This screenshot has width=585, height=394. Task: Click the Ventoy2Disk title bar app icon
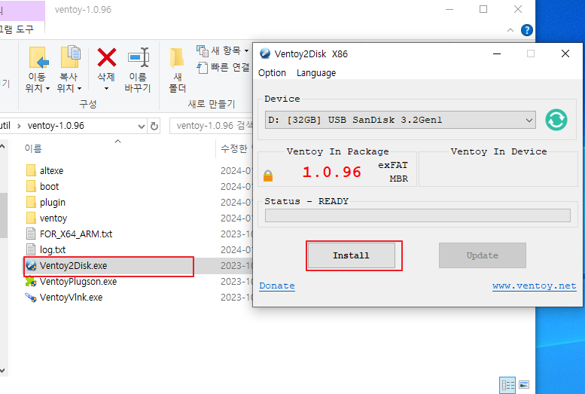tap(265, 53)
